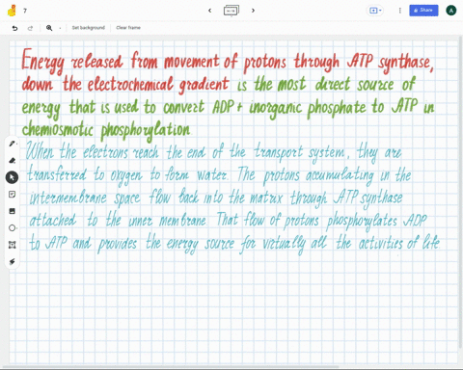Screen dimensions: 463x370
Task: Select the Pen tool
Action: 13,144
